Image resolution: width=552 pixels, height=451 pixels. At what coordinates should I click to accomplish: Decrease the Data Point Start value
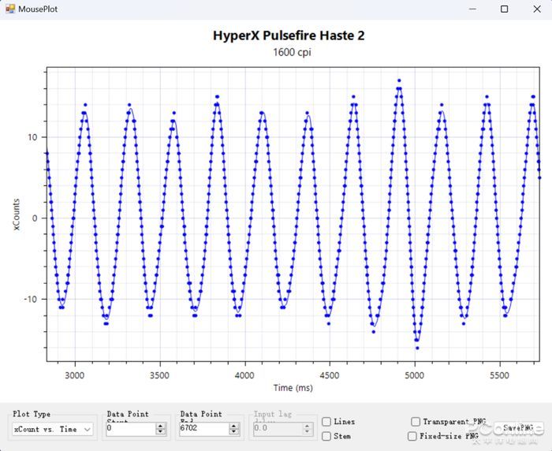161,431
